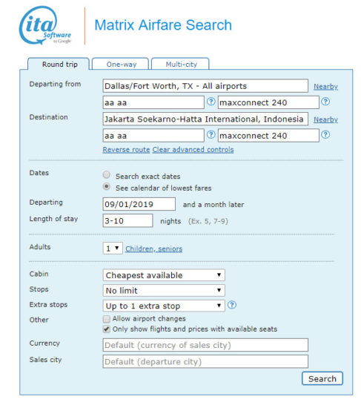Expand the Cabin dropdown
Screen dimensions: 361x408
pos(164,275)
